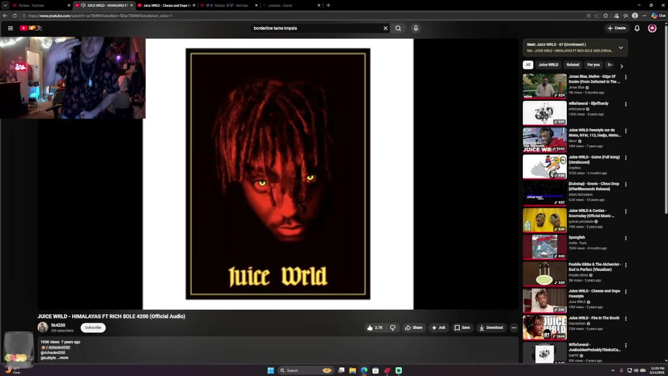Viewport: 668px width, 376px height.
Task: Open the weather widget on taskbar
Action: (x=13, y=370)
